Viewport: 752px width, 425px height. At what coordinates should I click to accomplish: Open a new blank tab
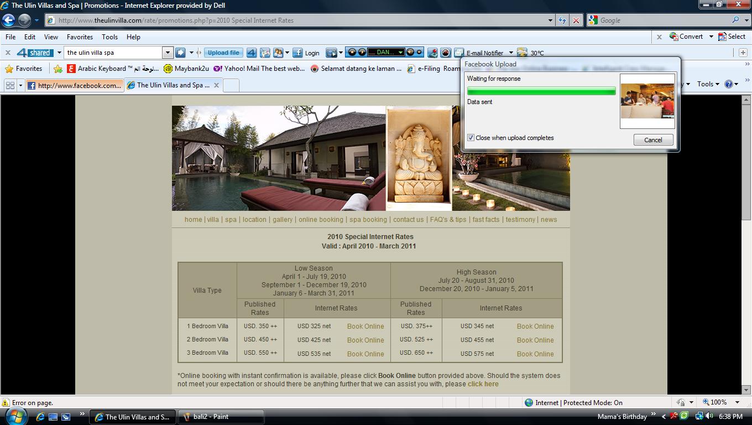point(231,85)
